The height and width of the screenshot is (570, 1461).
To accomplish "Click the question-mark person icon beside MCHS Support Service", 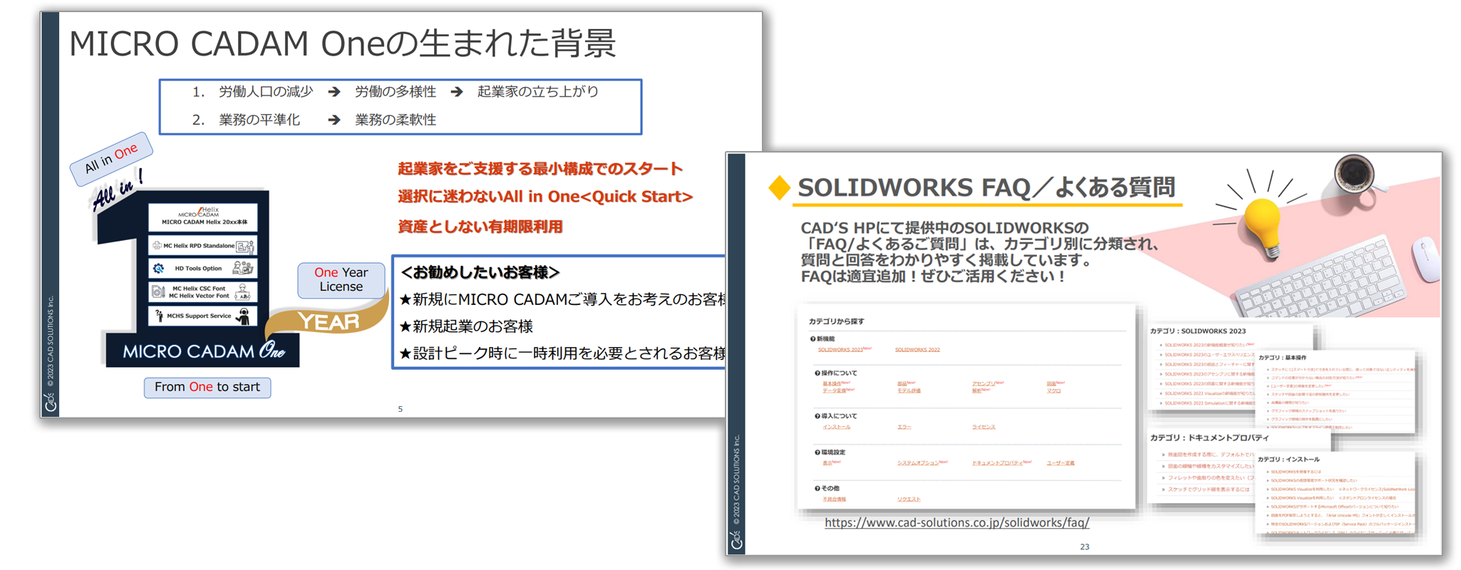I will point(159,316).
